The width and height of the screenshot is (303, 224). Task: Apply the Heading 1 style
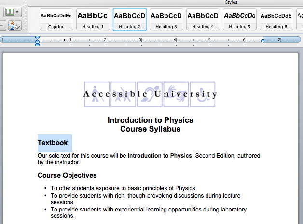tap(93, 20)
